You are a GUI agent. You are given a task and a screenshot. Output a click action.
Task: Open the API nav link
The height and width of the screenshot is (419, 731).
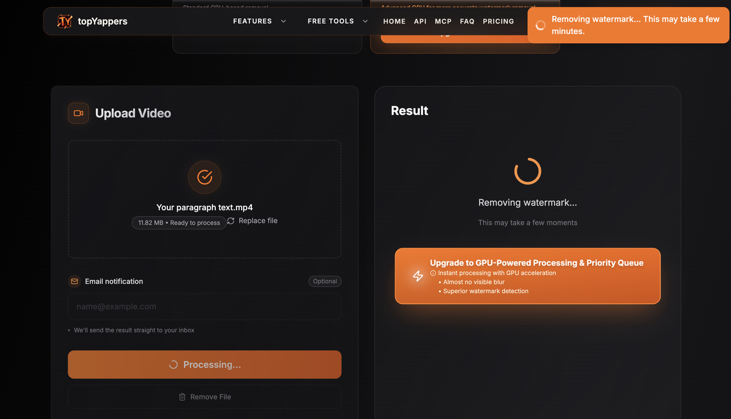pos(420,21)
